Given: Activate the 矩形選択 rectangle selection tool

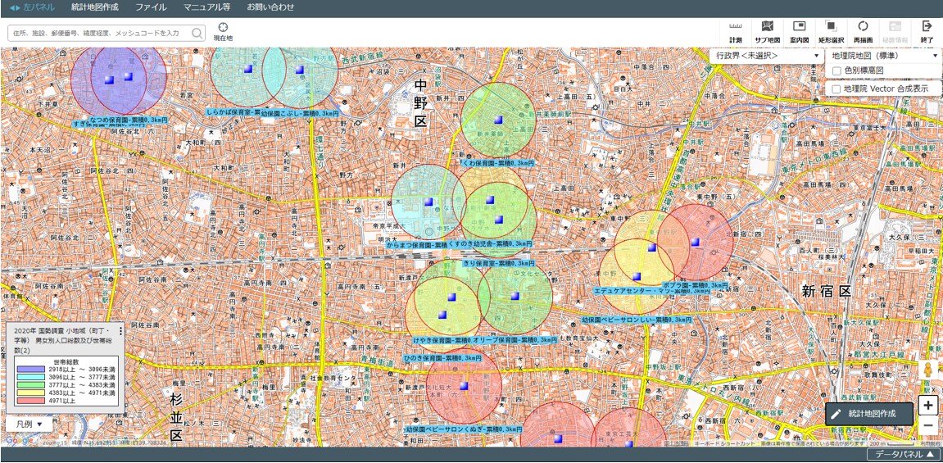Looking at the screenshot, I should click(x=831, y=33).
